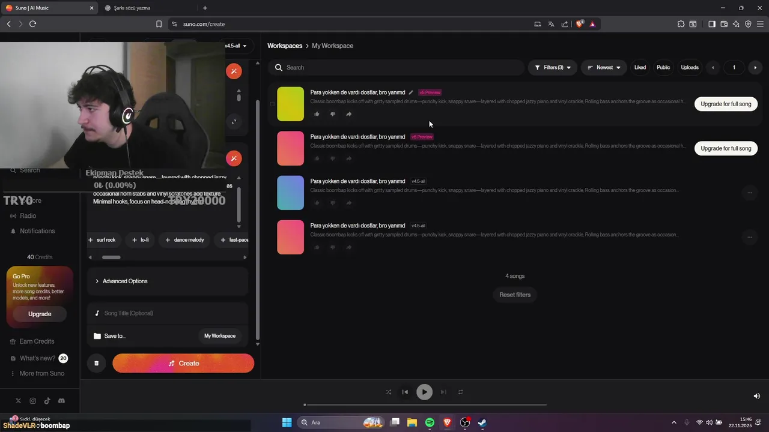Click the style tags horizontal scrollbar
Viewport: 769px width, 432px height.
tap(111, 257)
